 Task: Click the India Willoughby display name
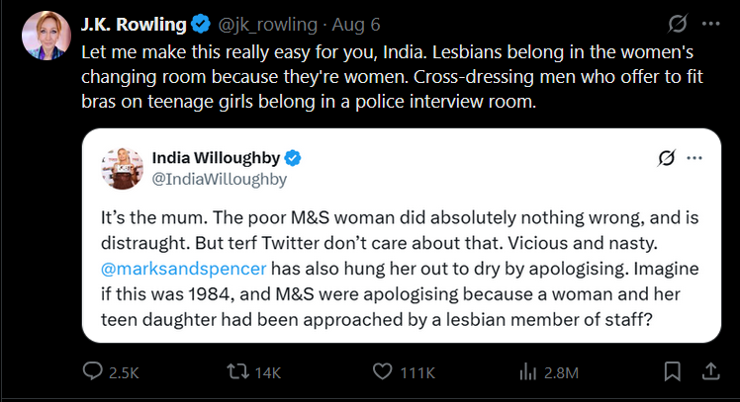coord(216,158)
